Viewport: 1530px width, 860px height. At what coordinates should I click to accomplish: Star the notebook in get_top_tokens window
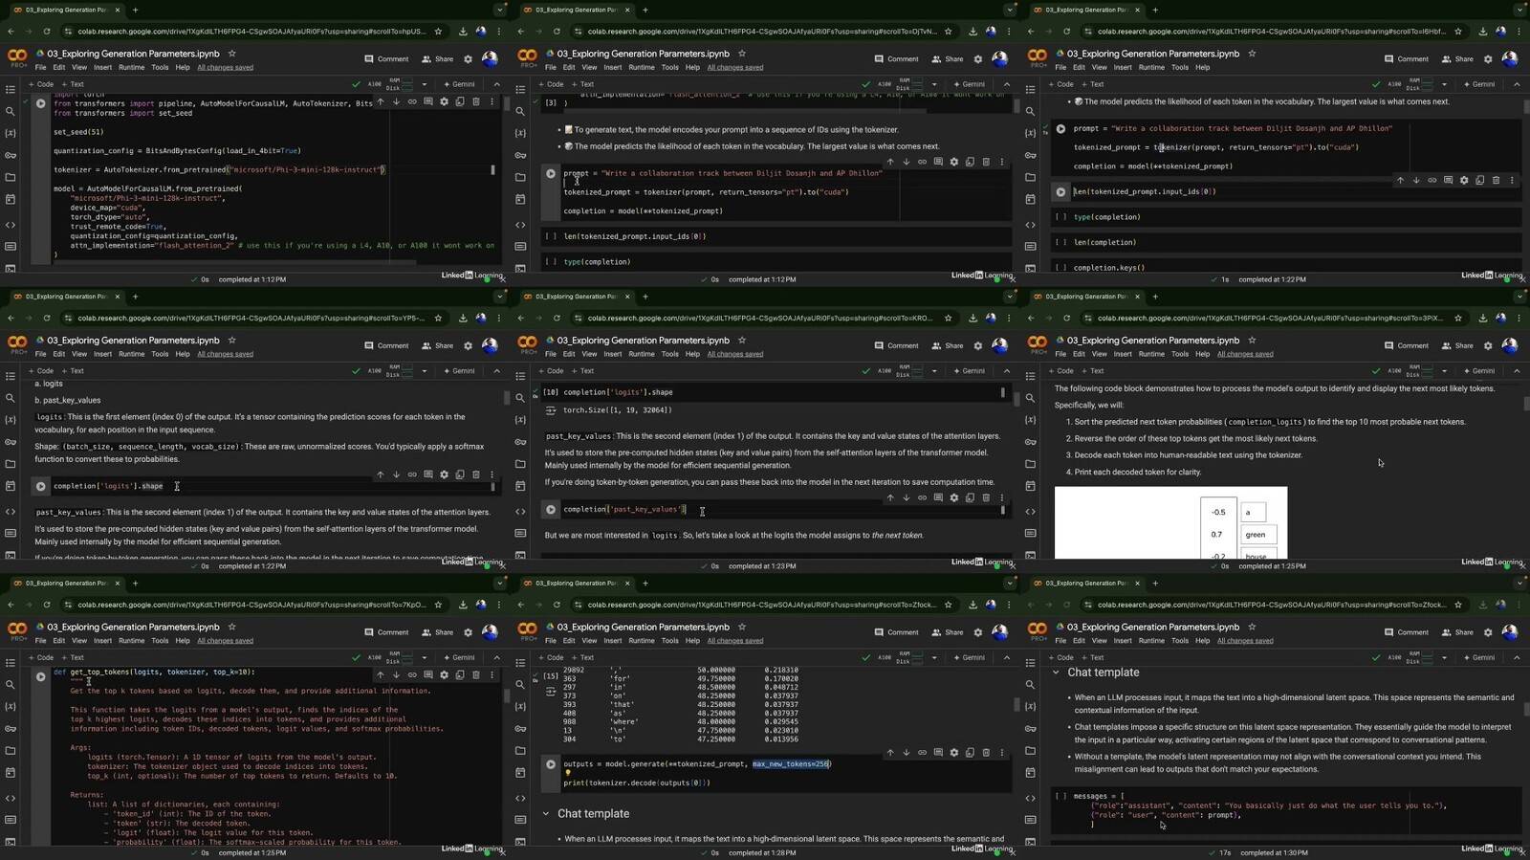click(x=231, y=627)
